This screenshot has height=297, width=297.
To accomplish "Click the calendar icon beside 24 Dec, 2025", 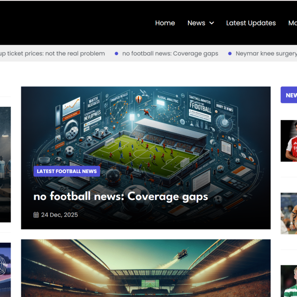I will 36,215.
